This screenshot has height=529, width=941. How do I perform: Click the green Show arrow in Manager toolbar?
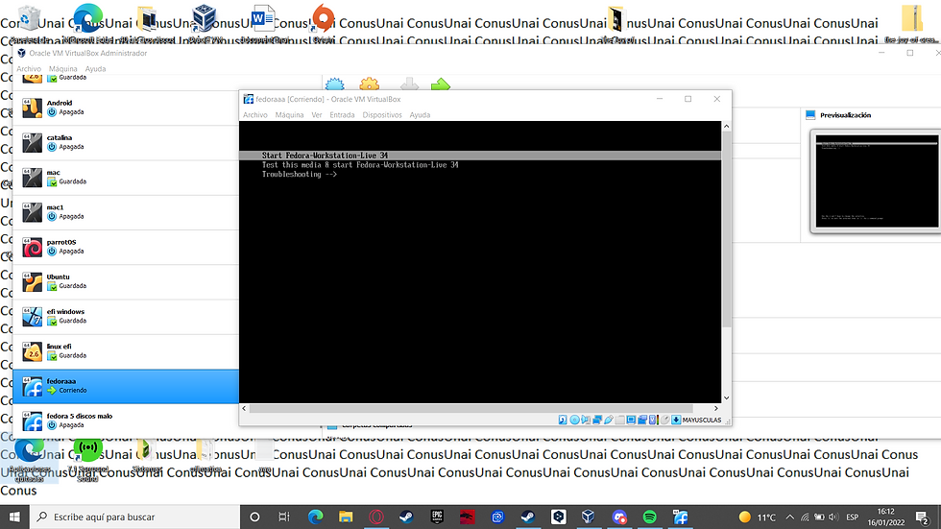(441, 84)
